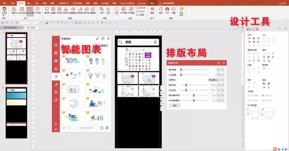Launch PPT诊断 from the ribbon
The height and width of the screenshot is (151, 289).
(37, 10)
